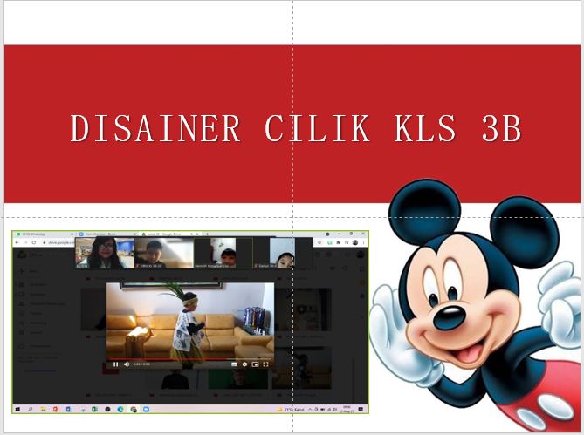The height and width of the screenshot is (435, 584).
Task: Switch the video to fullscreen
Action: coord(265,364)
